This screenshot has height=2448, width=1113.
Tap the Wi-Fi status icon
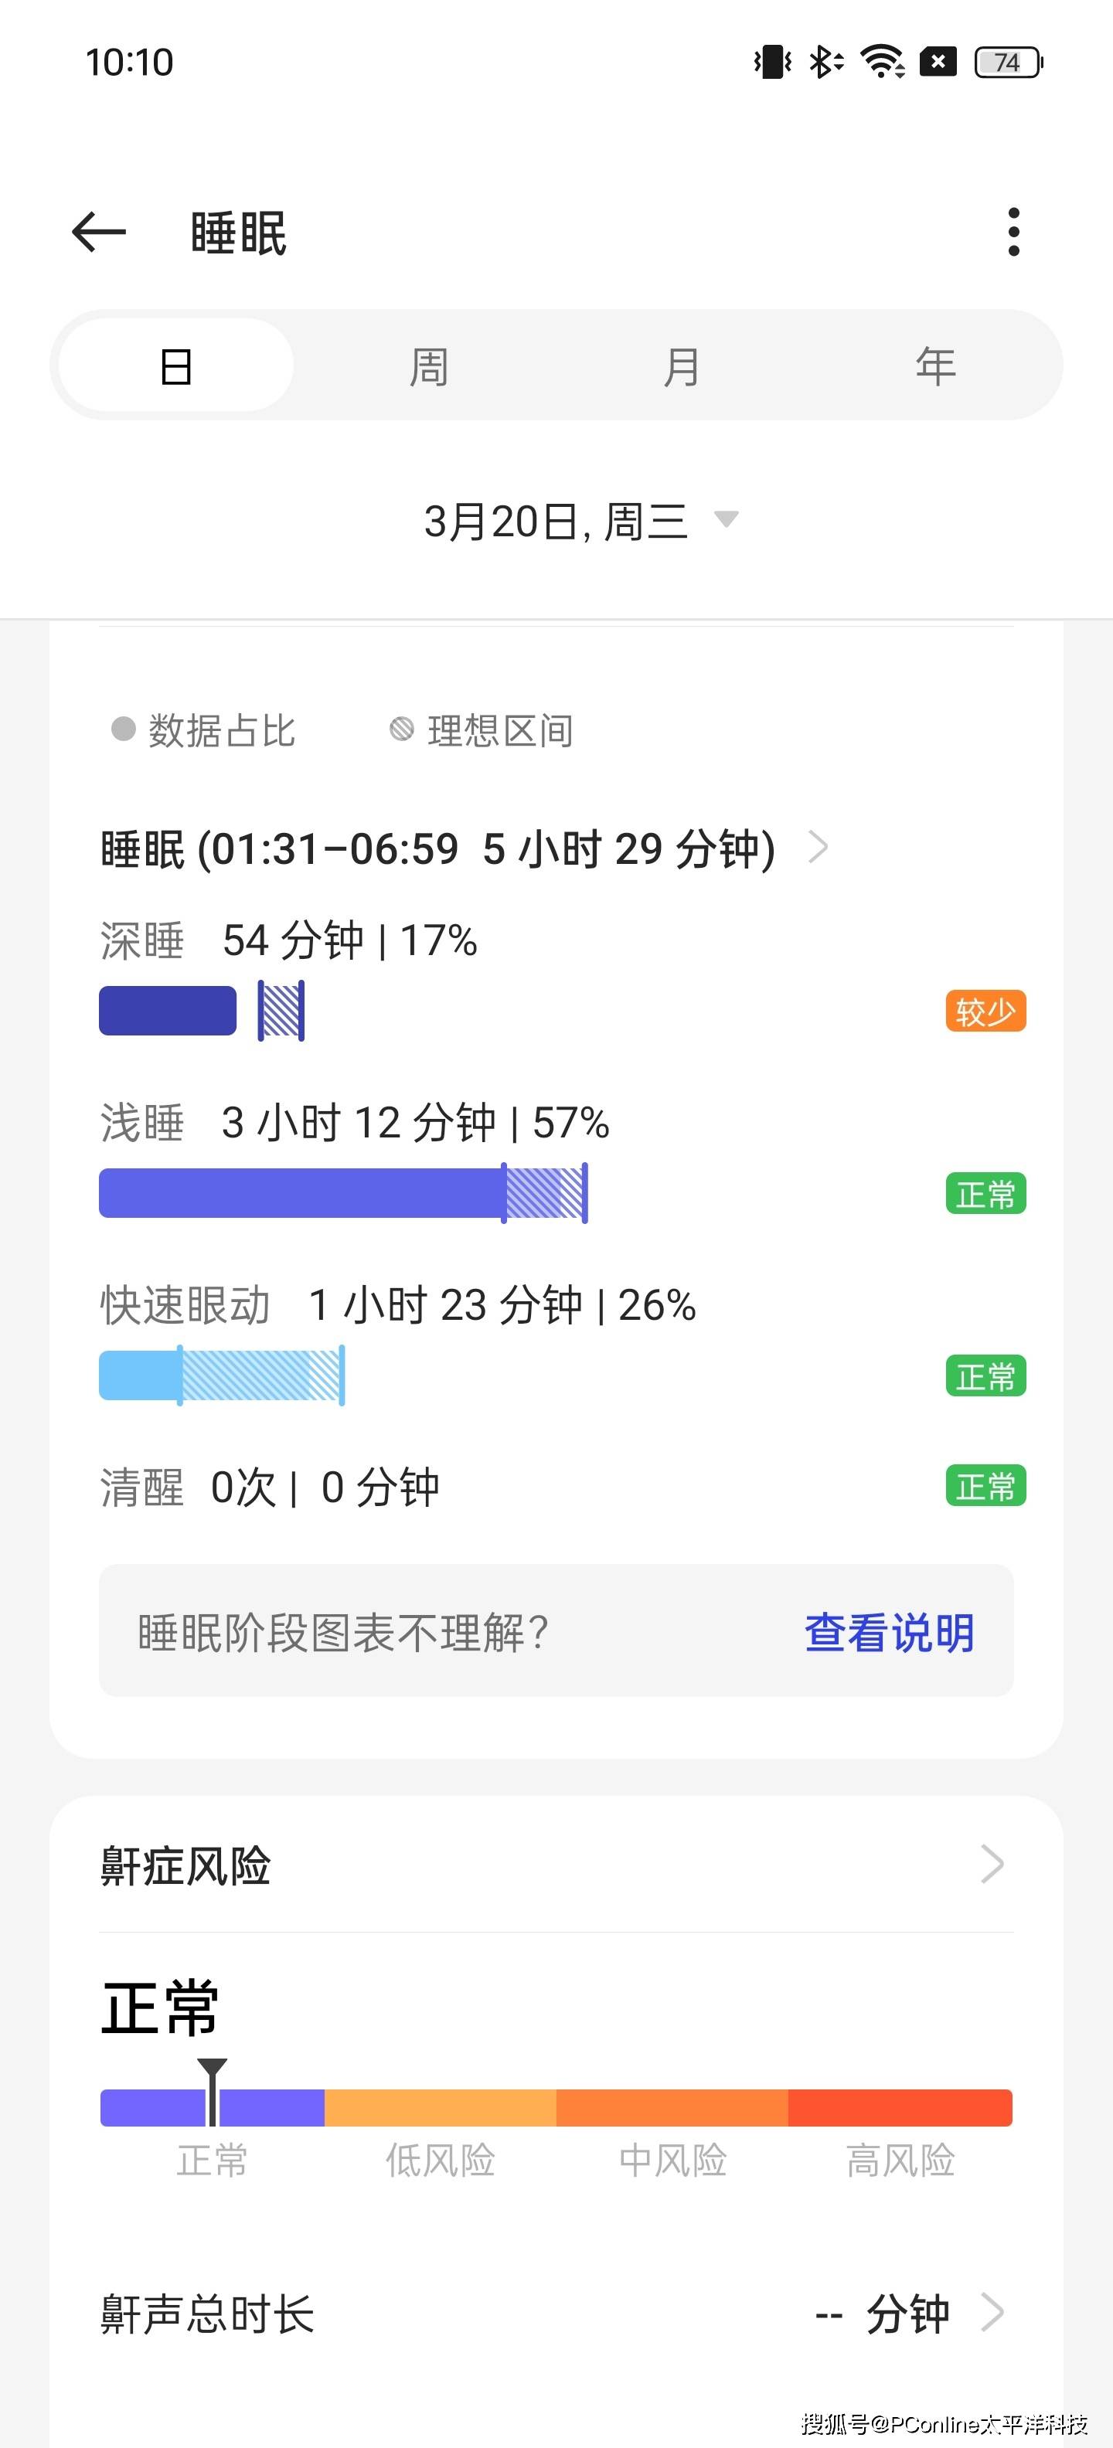point(882,63)
